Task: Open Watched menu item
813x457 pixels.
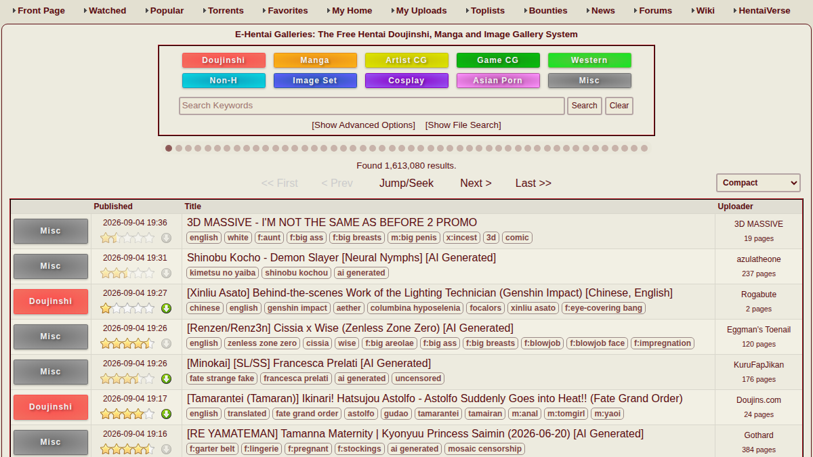Action: 108,11
